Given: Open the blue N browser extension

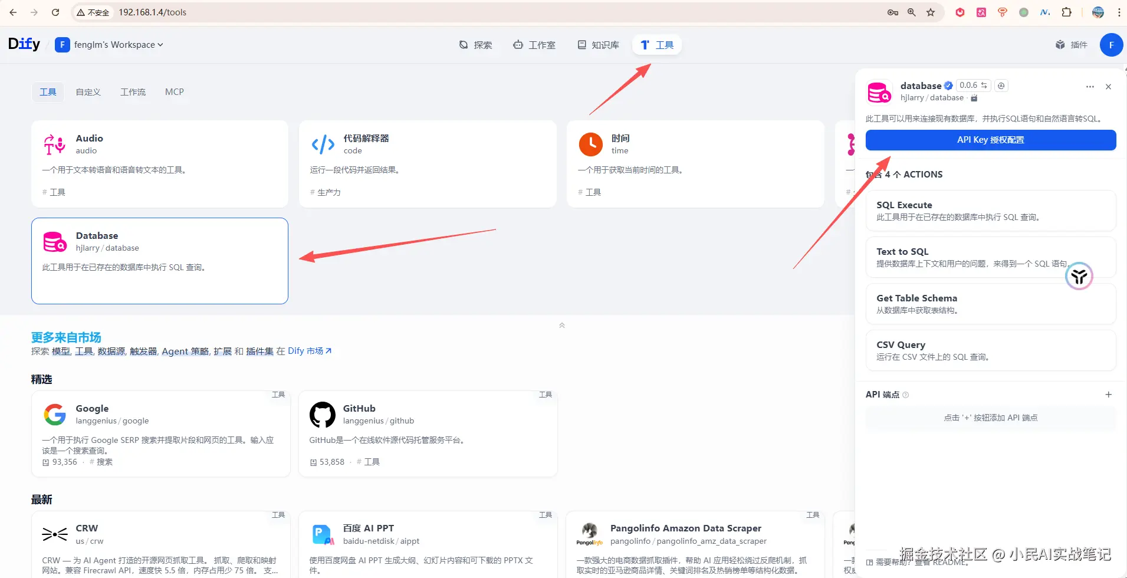Looking at the screenshot, I should pos(1045,12).
